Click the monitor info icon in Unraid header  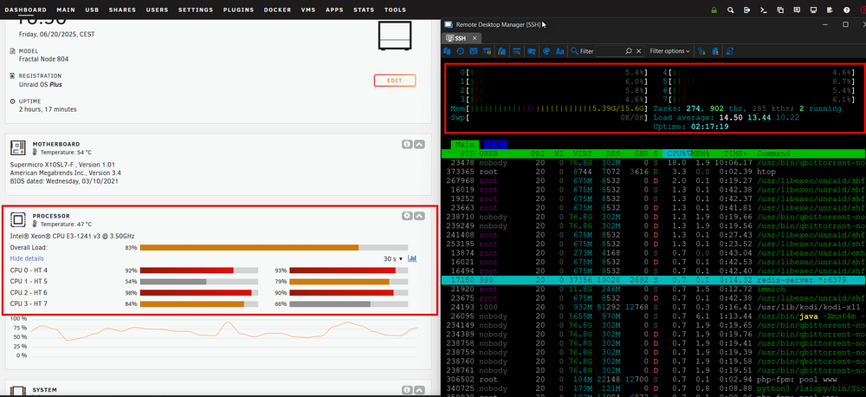coord(813,10)
